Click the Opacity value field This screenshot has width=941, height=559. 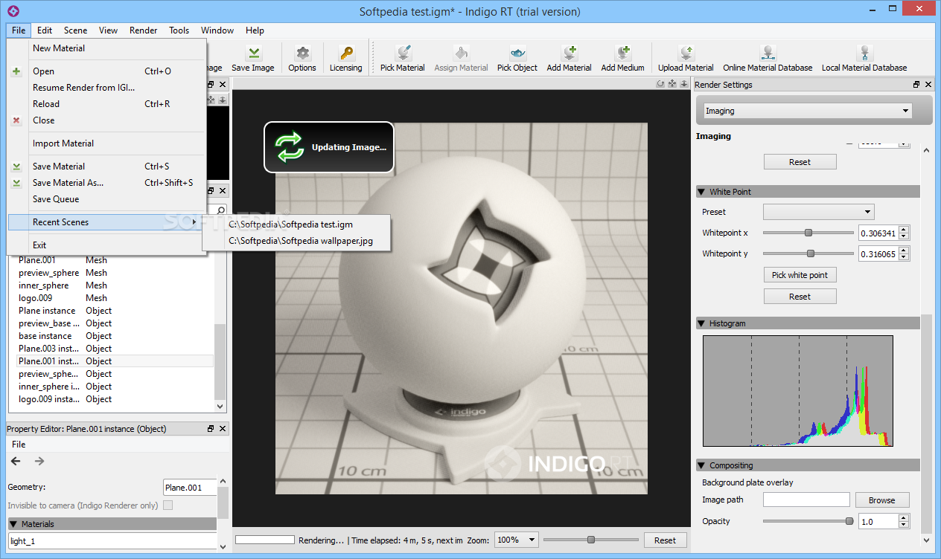tap(878, 522)
